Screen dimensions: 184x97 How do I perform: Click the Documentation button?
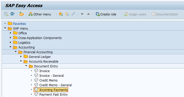click(165, 14)
